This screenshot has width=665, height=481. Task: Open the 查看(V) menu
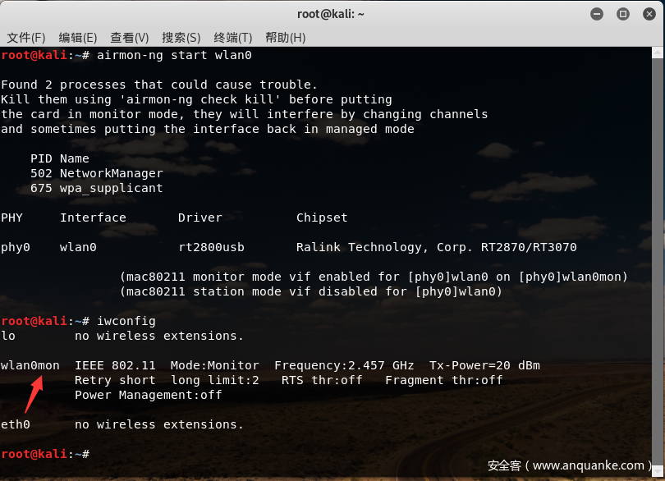point(130,38)
